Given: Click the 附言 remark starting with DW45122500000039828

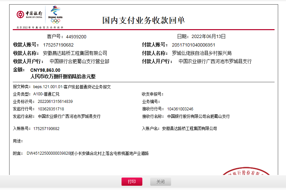Looking at the screenshot, I should pos(87,153).
